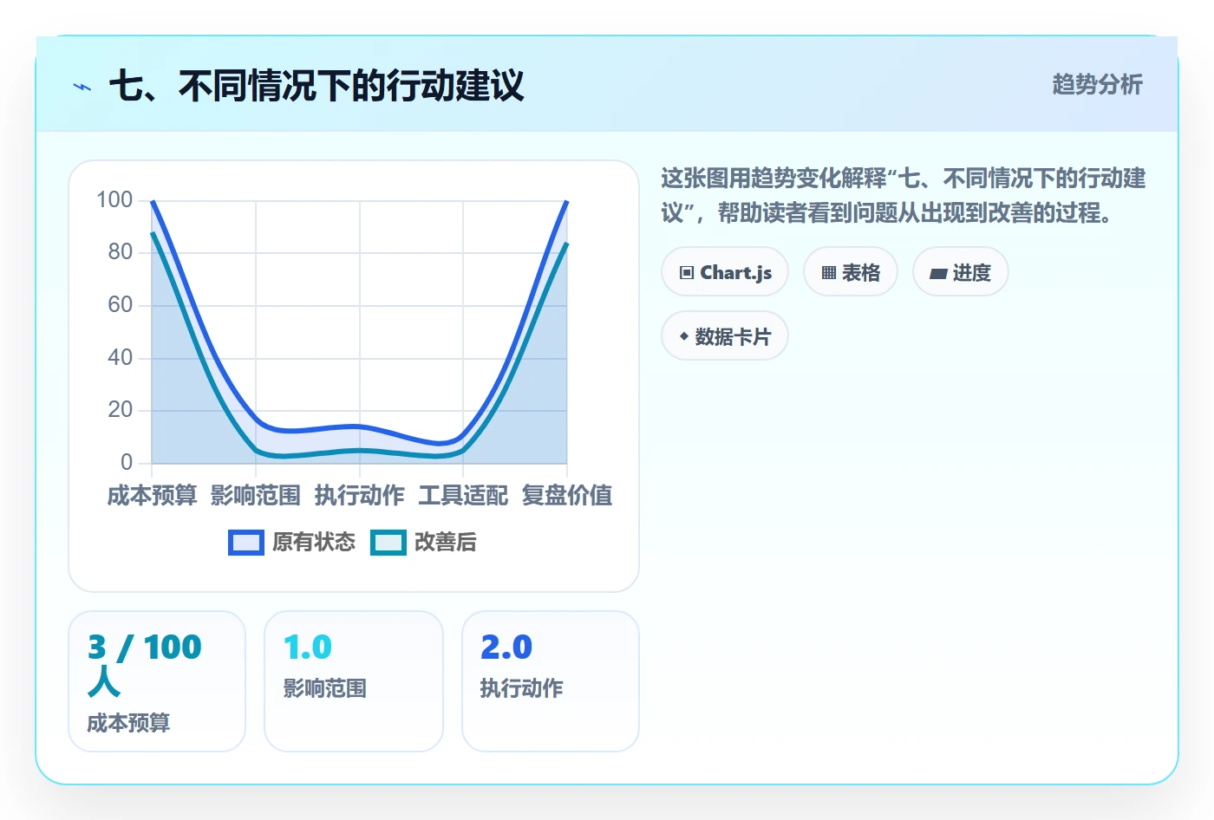
Task: Toggle the 原有状态 legend color box
Action: pyautogui.click(x=246, y=543)
